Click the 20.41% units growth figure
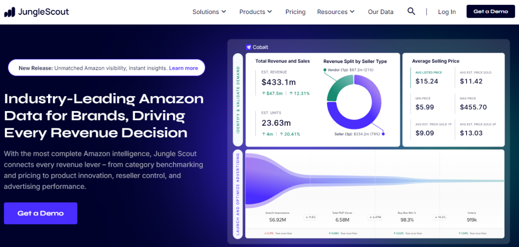Image resolution: width=519 pixels, height=247 pixels. point(290,134)
